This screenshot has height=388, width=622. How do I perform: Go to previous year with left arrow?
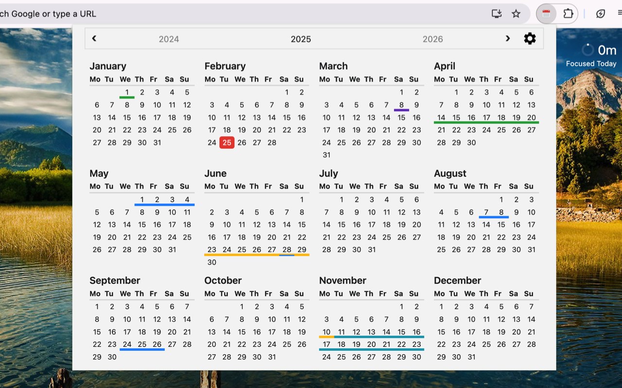click(x=94, y=38)
